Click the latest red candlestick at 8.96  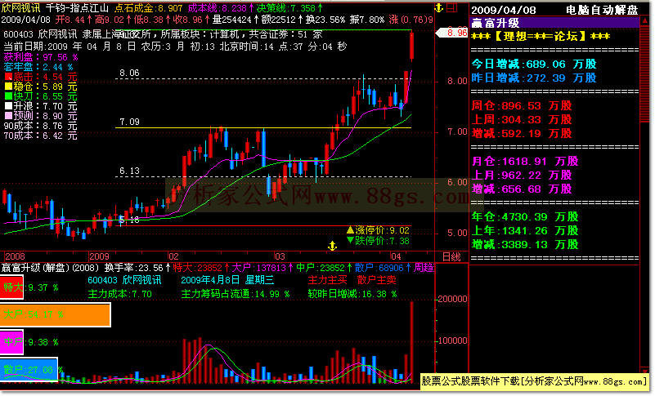tap(411, 47)
